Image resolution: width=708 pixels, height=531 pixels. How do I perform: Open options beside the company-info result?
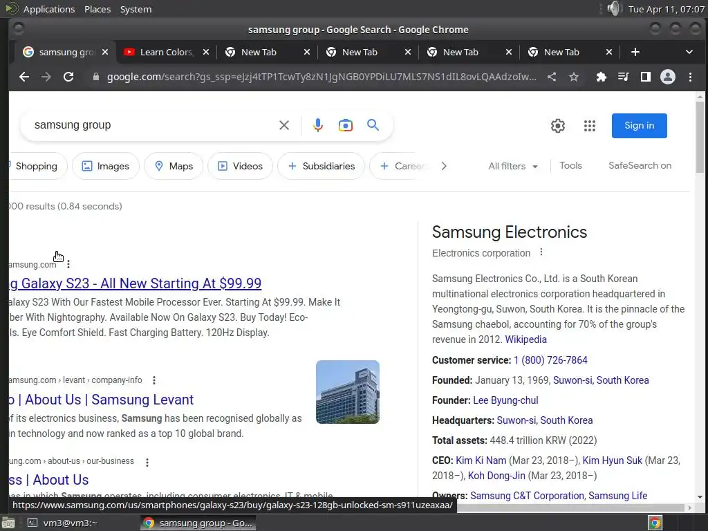click(x=154, y=380)
